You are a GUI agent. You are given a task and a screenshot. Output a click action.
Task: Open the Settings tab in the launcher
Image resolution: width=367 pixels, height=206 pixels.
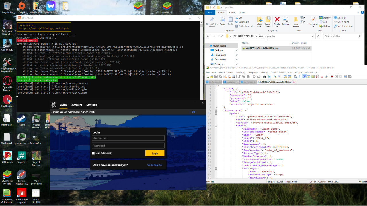pyautogui.click(x=92, y=105)
